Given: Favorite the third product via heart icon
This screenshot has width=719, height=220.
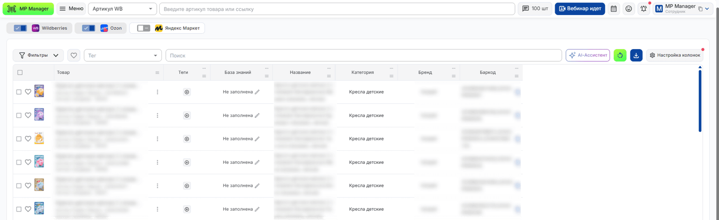Looking at the screenshot, I should [x=28, y=139].
